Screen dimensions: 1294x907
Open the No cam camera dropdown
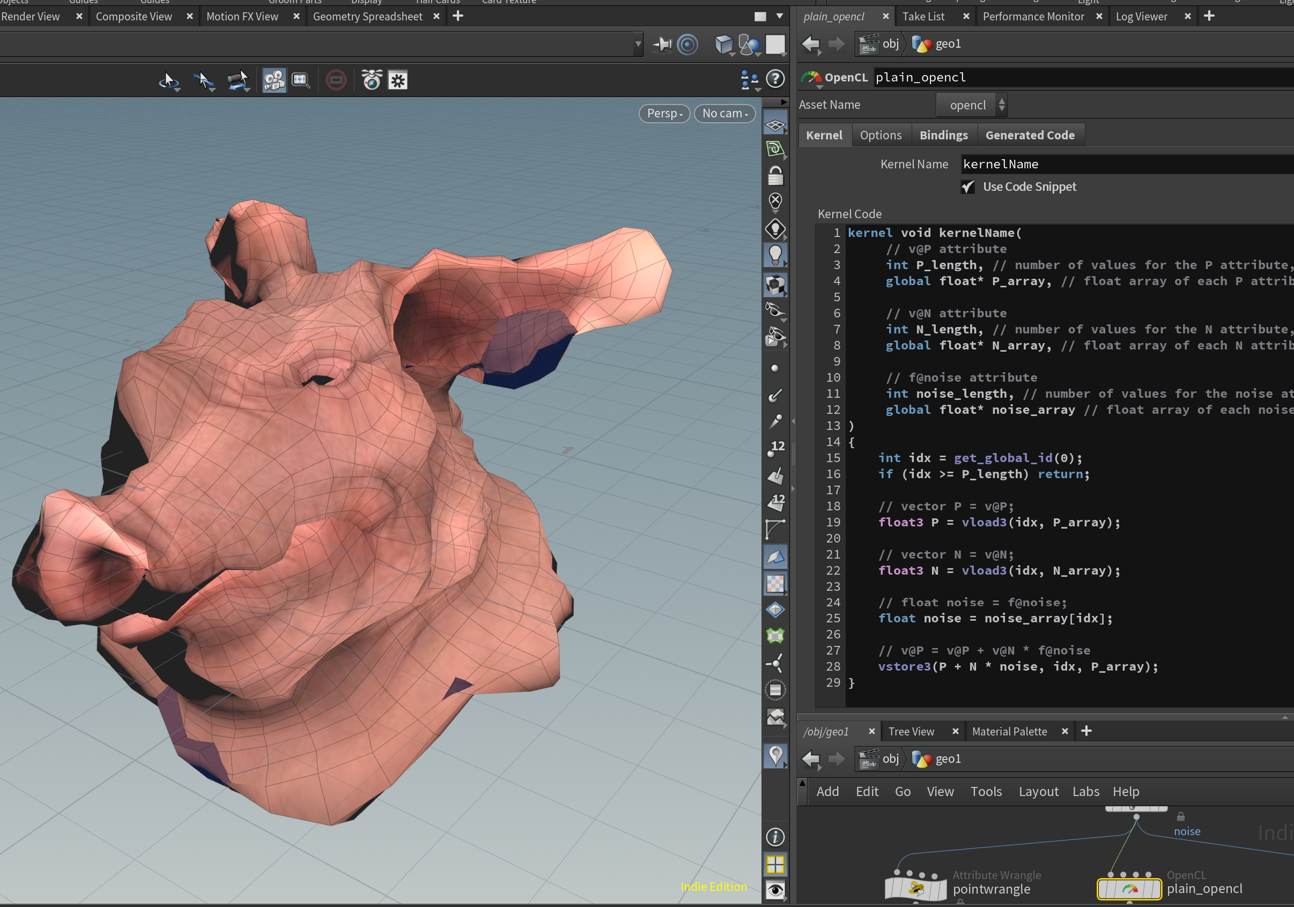click(x=725, y=113)
